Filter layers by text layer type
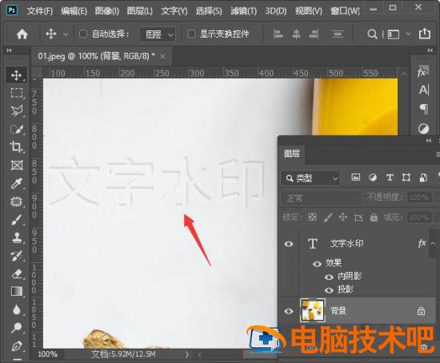The image size is (440, 363). click(390, 178)
